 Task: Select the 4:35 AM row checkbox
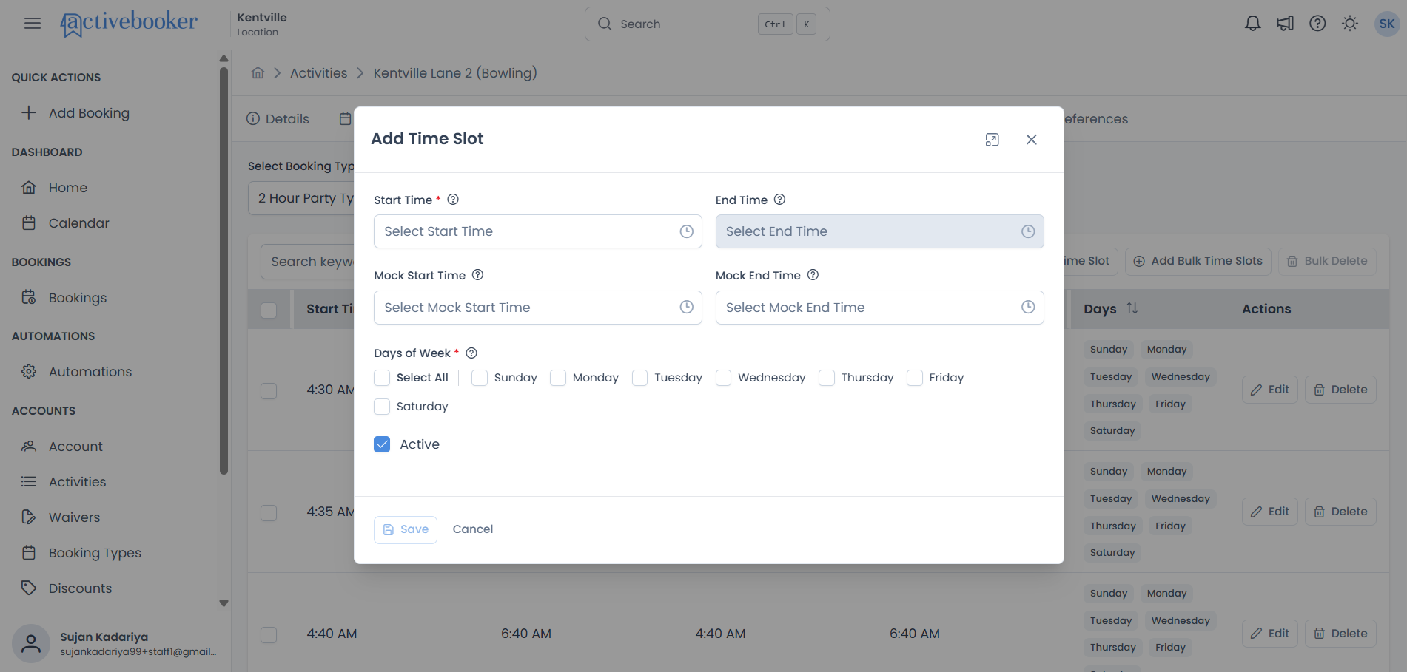coord(269,512)
